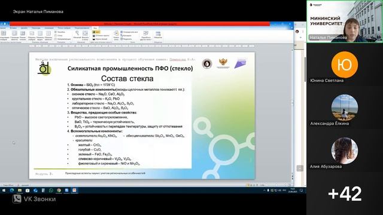The width and height of the screenshot is (383, 215).
Task: Open the Slide Show (Показ слайдов) tab
Action: click(64, 28)
